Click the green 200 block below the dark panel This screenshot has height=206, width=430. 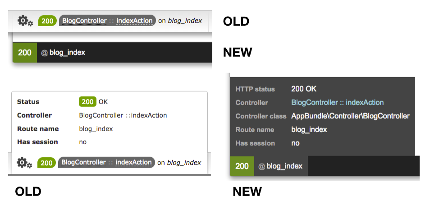242,166
